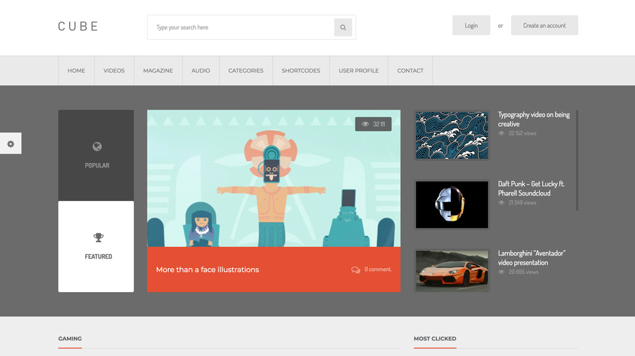The width and height of the screenshot is (635, 356).
Task: Open Typography video on being creative link
Action: [534, 119]
